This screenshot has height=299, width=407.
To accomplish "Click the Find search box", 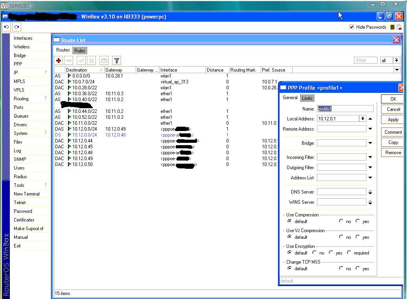I will 365,60.
